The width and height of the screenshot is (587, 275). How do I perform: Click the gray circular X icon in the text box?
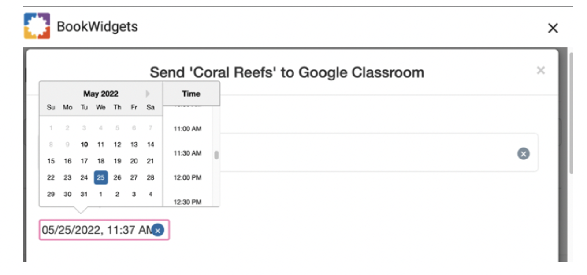[523, 153]
